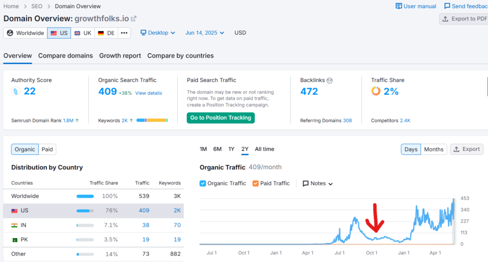Select the US flag database button
Screen dimensions: 488x262
(59, 33)
